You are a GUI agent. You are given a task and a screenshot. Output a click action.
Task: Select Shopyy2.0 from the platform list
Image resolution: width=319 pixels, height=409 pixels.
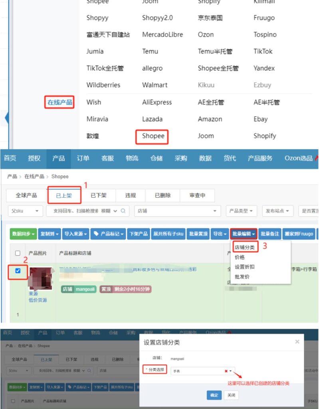pyautogui.click(x=157, y=18)
